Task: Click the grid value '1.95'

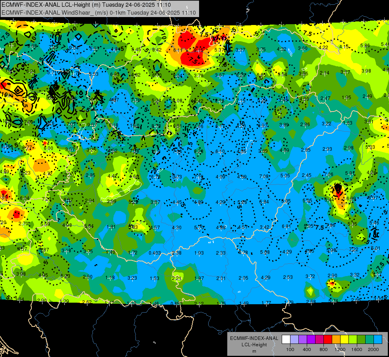Action: pos(346,97)
